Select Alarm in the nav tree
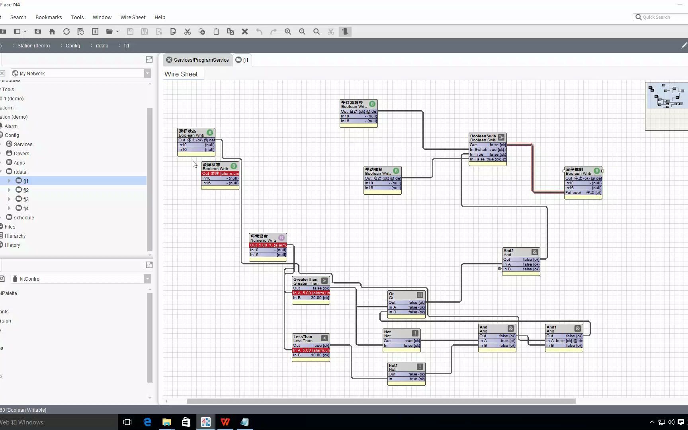The width and height of the screenshot is (688, 430). pos(11,126)
